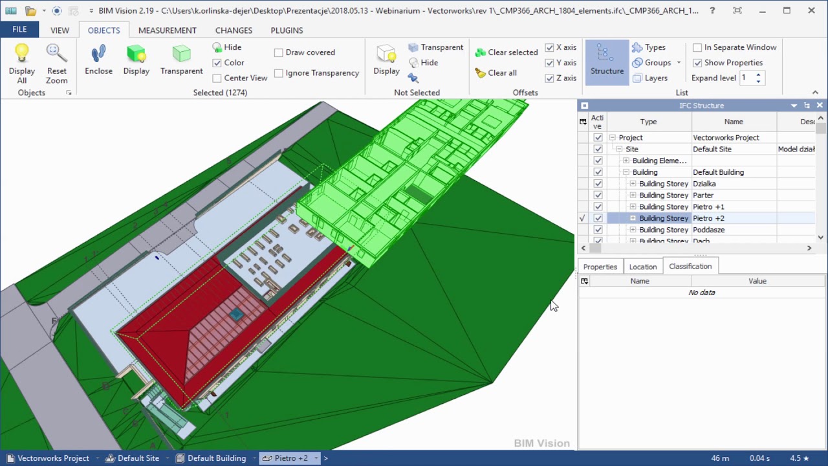Enable Ignore Transparency checkbox
This screenshot has height=466, width=828.
(279, 73)
